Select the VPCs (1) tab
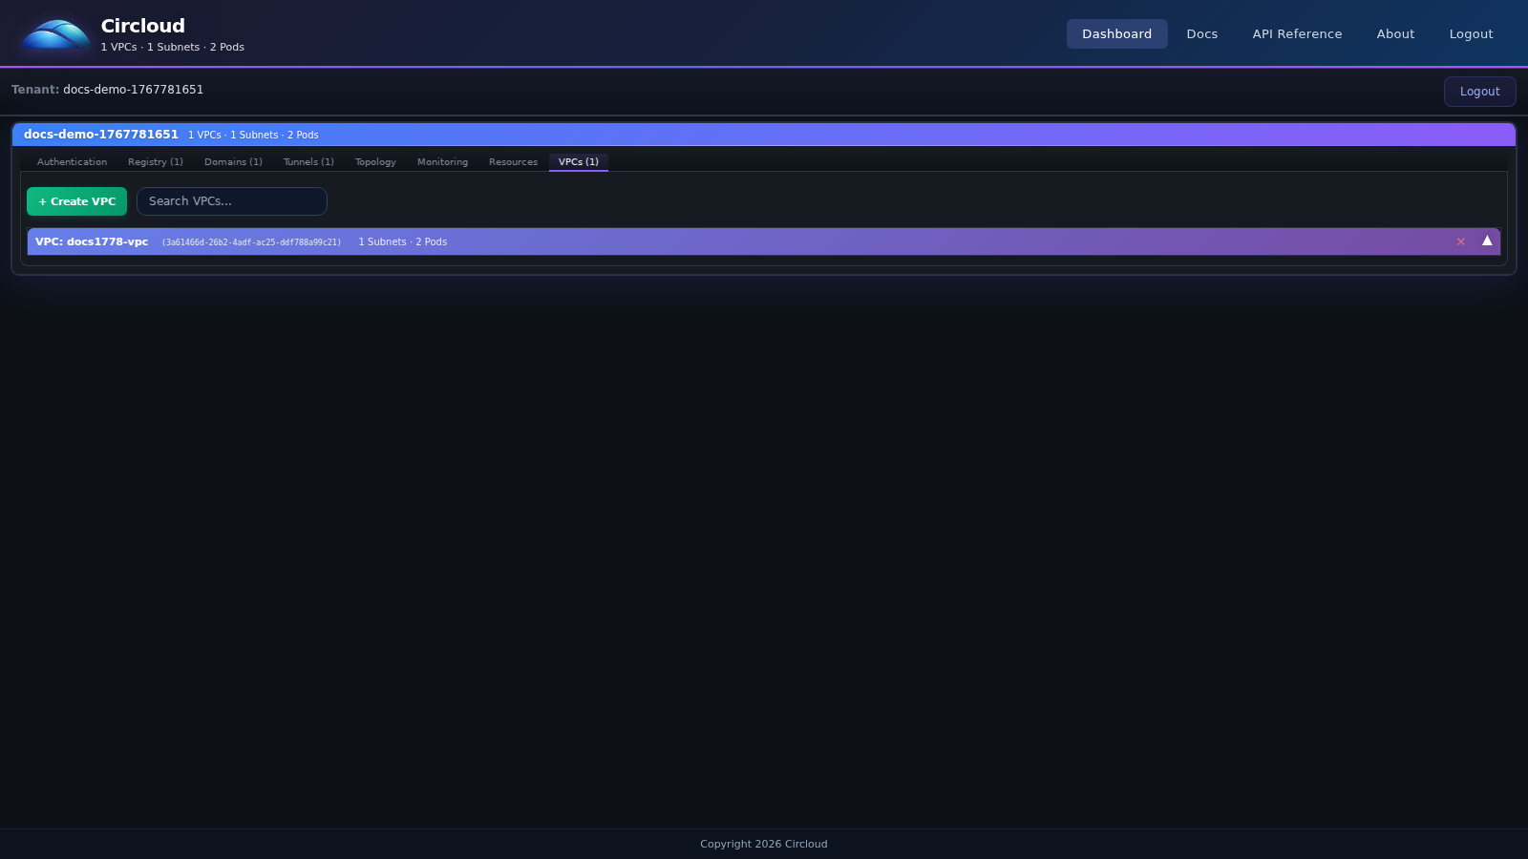The height and width of the screenshot is (859, 1528). coord(578,162)
